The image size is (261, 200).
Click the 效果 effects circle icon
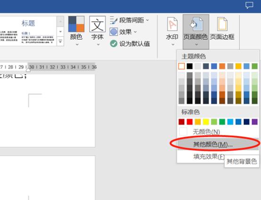click(x=114, y=32)
